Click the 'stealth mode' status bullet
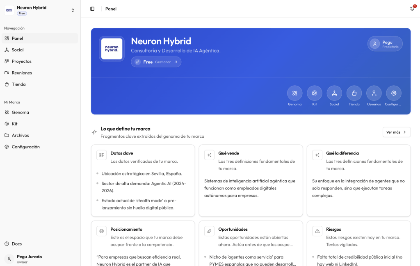The height and width of the screenshot is (266, 420). 139,204
